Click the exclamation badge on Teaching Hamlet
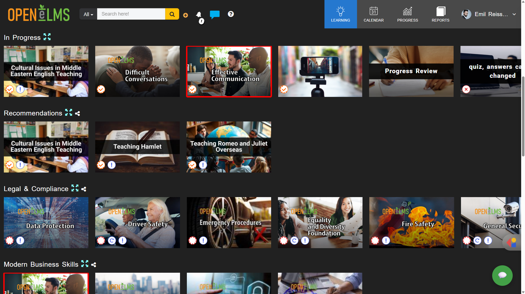Image resolution: width=525 pixels, height=294 pixels. pyautogui.click(x=111, y=165)
